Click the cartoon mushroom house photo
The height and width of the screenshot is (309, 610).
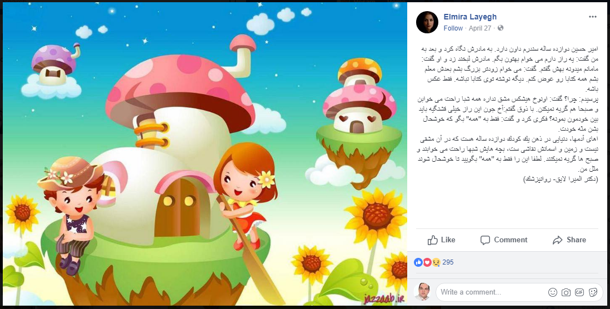pos(205,154)
